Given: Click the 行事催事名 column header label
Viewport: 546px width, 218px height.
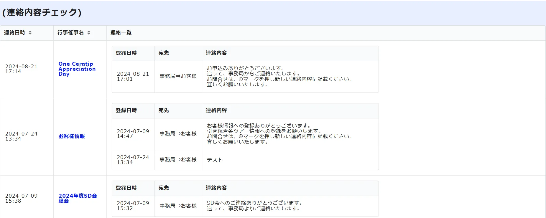Looking at the screenshot, I should tap(70, 33).
